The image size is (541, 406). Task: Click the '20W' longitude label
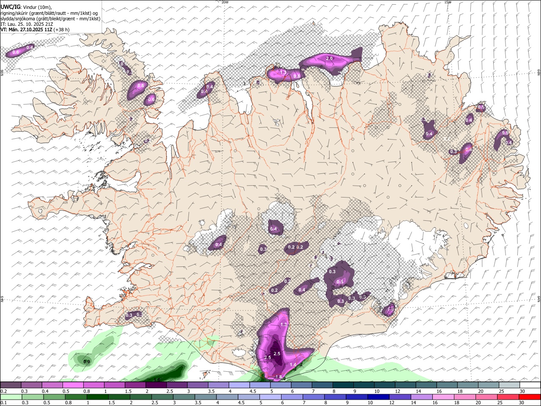[x=225, y=2]
